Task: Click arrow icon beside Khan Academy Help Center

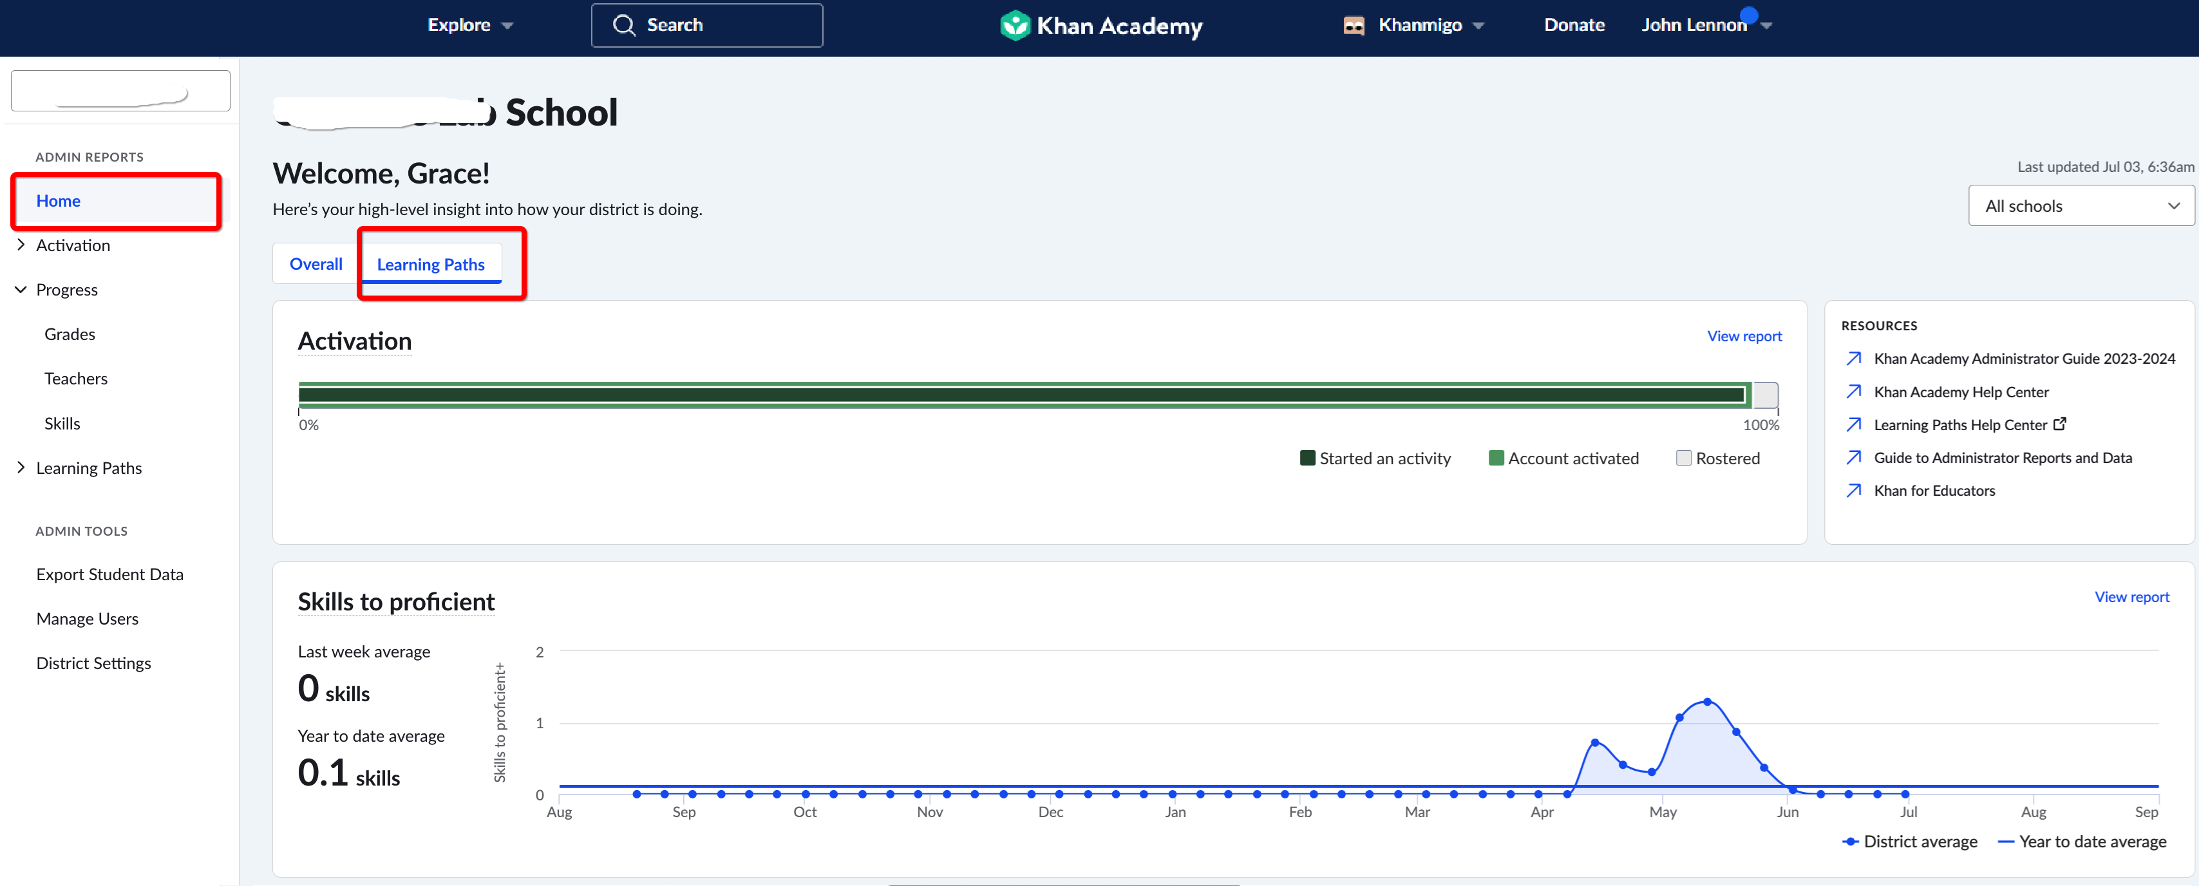Action: (x=1854, y=391)
